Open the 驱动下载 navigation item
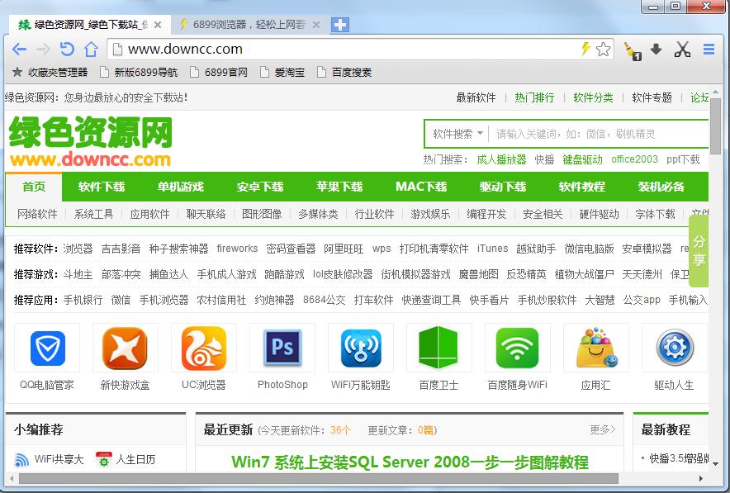730x493 pixels. [503, 187]
